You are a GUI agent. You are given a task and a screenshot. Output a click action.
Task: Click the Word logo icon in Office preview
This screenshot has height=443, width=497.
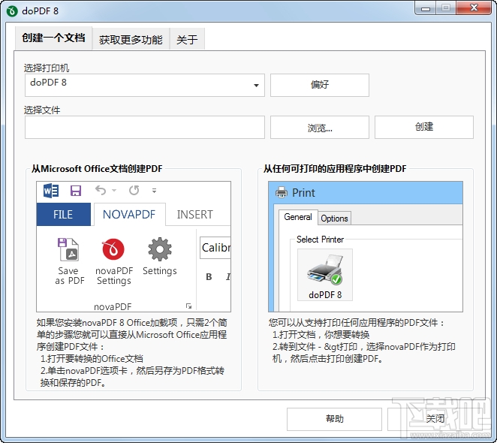[51, 191]
